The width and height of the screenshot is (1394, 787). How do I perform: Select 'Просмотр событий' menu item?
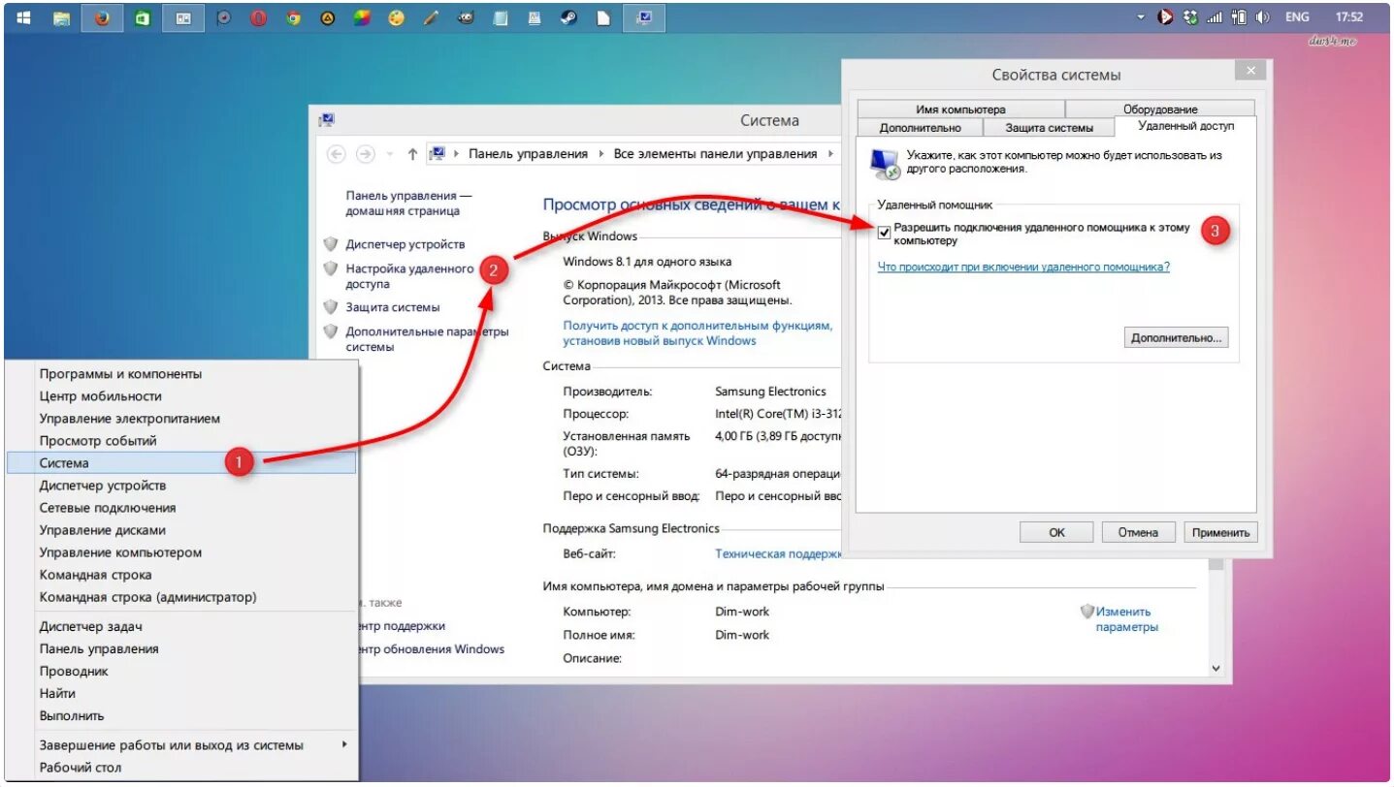(181, 441)
